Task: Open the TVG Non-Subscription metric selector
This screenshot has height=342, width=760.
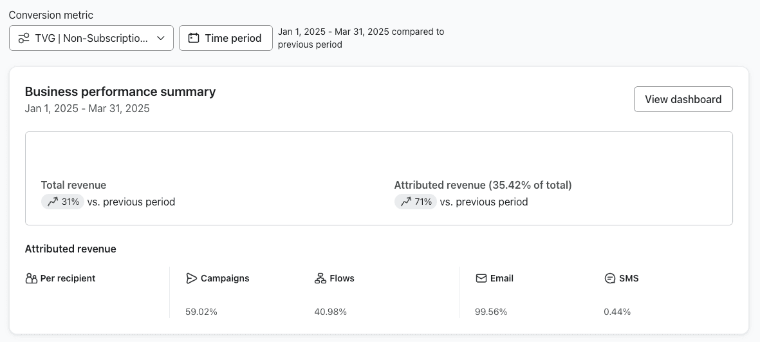Action: [91, 38]
